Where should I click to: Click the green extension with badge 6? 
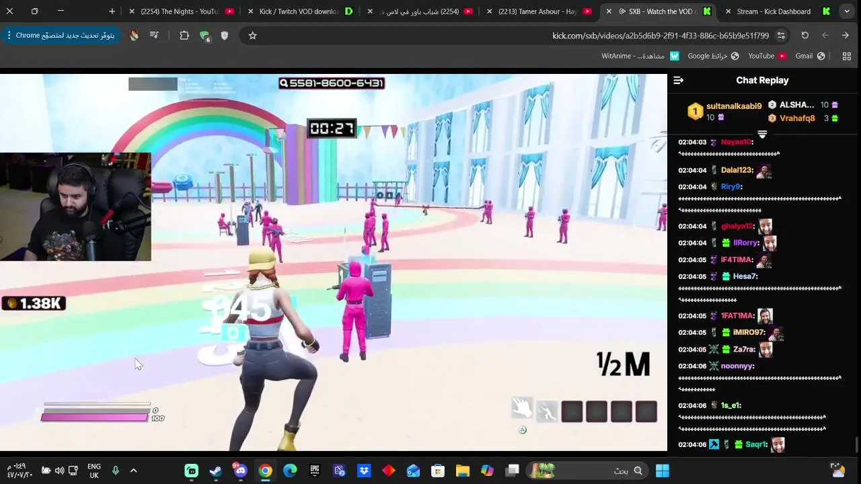click(204, 36)
